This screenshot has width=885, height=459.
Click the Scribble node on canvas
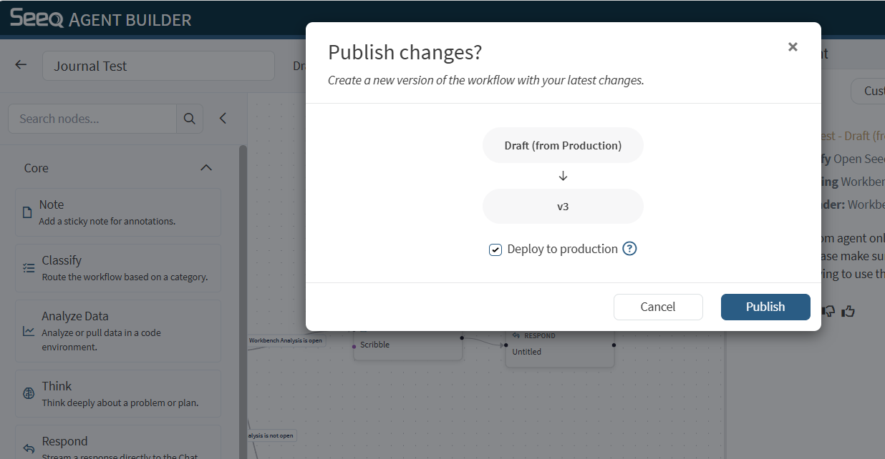pos(407,345)
